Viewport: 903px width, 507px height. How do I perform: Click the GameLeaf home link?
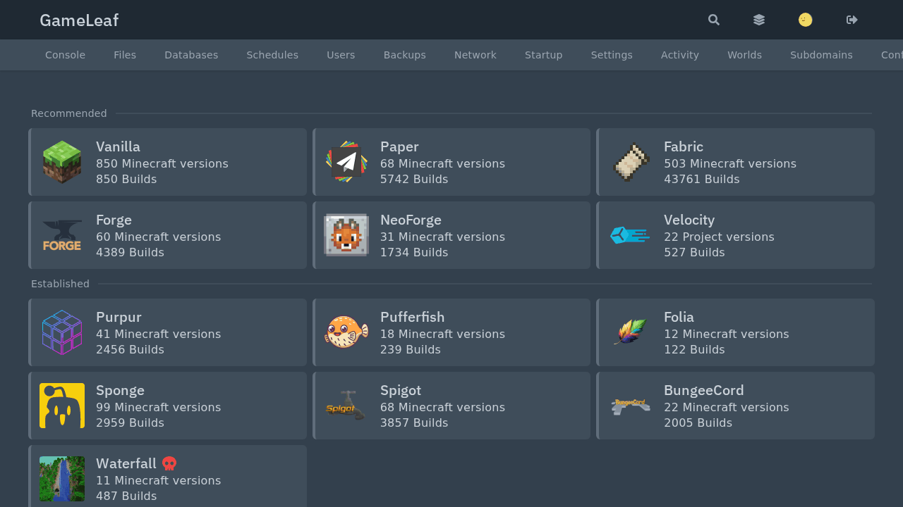click(79, 20)
